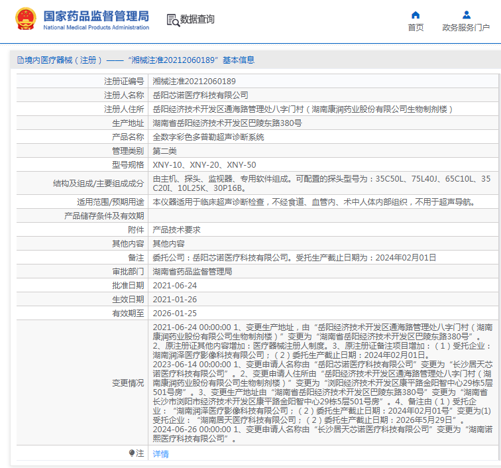Viewport: 501px width, 468px height.
Task: Click the 审批部门 value 湖南省药品监督管理局
Action: tap(192, 271)
